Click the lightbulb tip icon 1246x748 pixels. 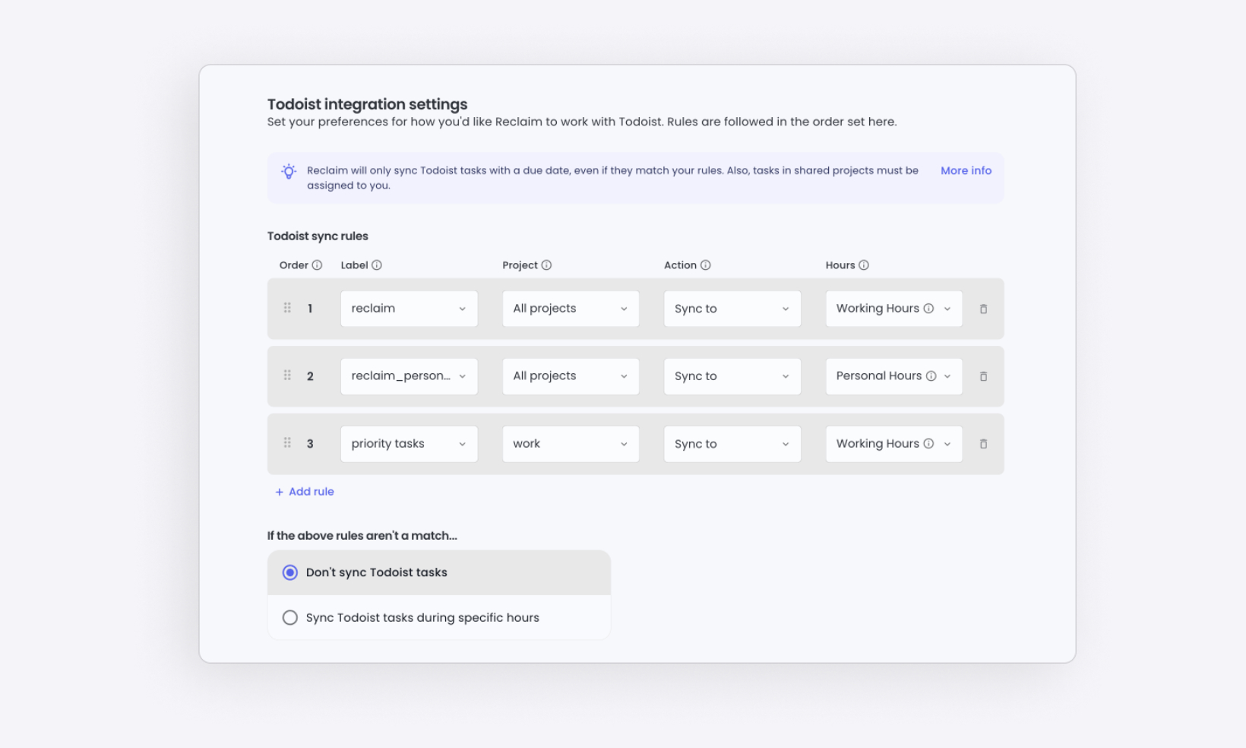(289, 172)
